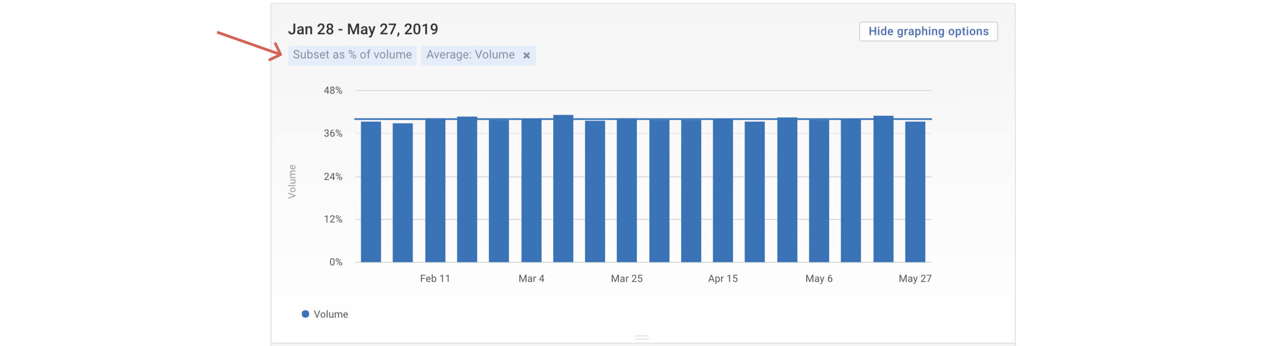
Task: Click the rotated Volume y-axis title
Action: (292, 181)
